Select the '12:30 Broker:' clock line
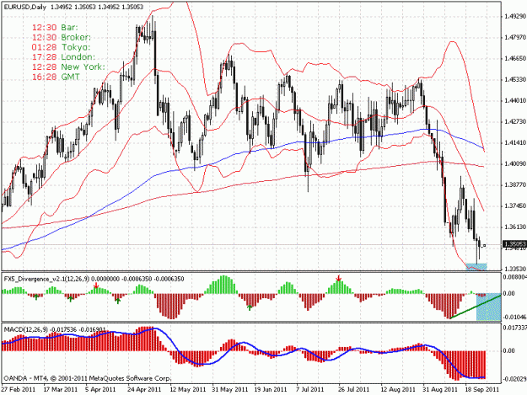This screenshot has width=527, height=395. pyautogui.click(x=62, y=37)
